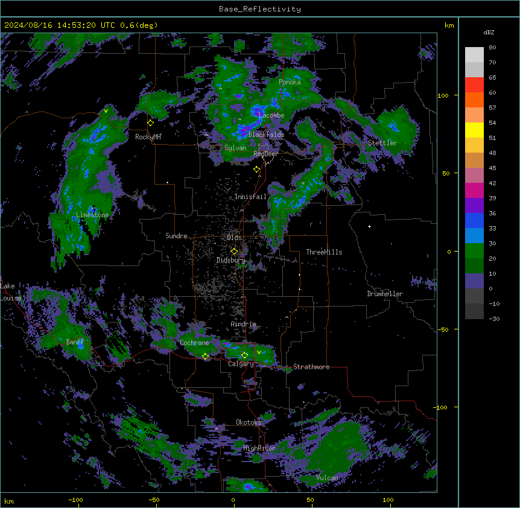The width and height of the screenshot is (520, 508).
Task: Click the 100 km mark on vertical axis
Action: (443, 95)
